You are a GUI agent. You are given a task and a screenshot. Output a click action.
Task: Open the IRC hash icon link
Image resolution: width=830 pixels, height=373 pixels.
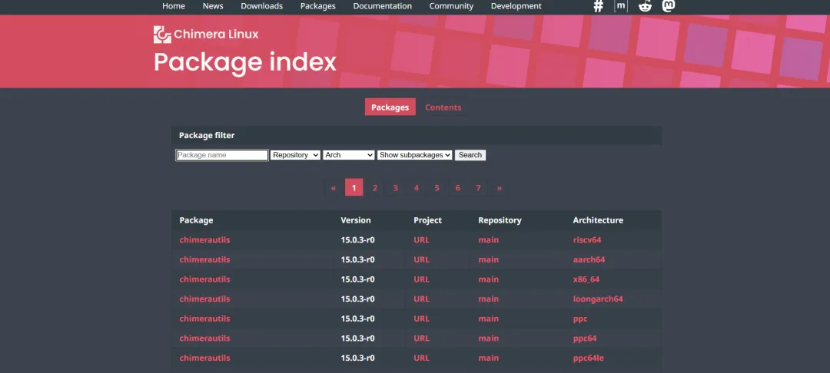598,6
